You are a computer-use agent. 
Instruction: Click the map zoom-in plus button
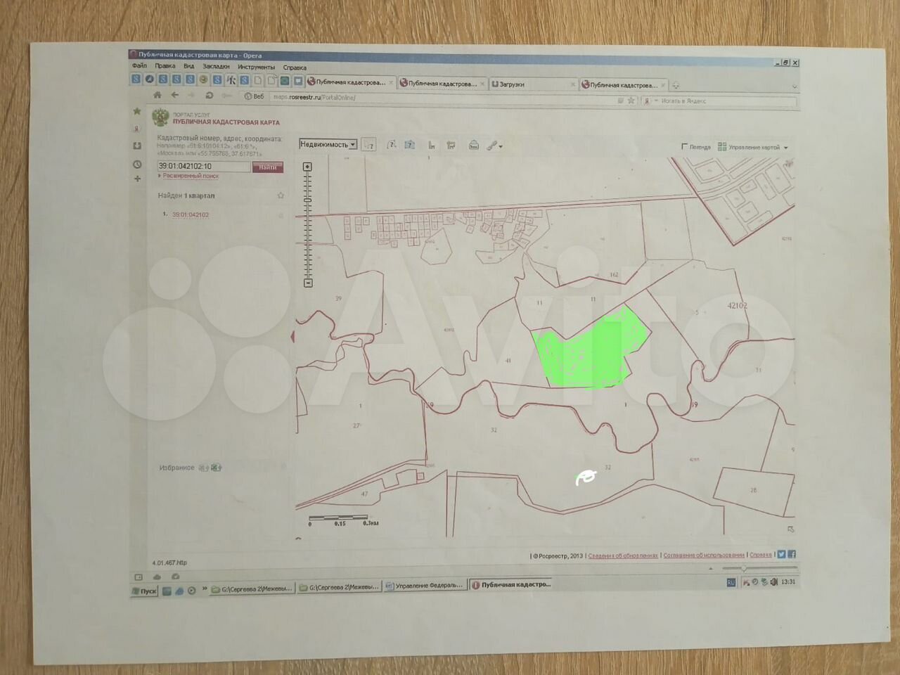pyautogui.click(x=307, y=167)
